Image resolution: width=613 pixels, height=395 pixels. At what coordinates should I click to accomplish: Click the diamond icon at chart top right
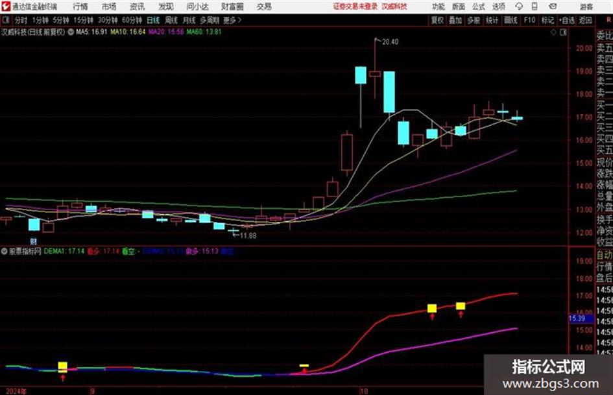pos(553,32)
